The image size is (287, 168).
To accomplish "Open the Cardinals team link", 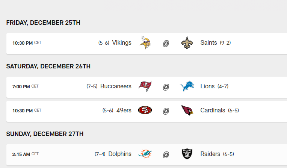I will (x=213, y=110).
